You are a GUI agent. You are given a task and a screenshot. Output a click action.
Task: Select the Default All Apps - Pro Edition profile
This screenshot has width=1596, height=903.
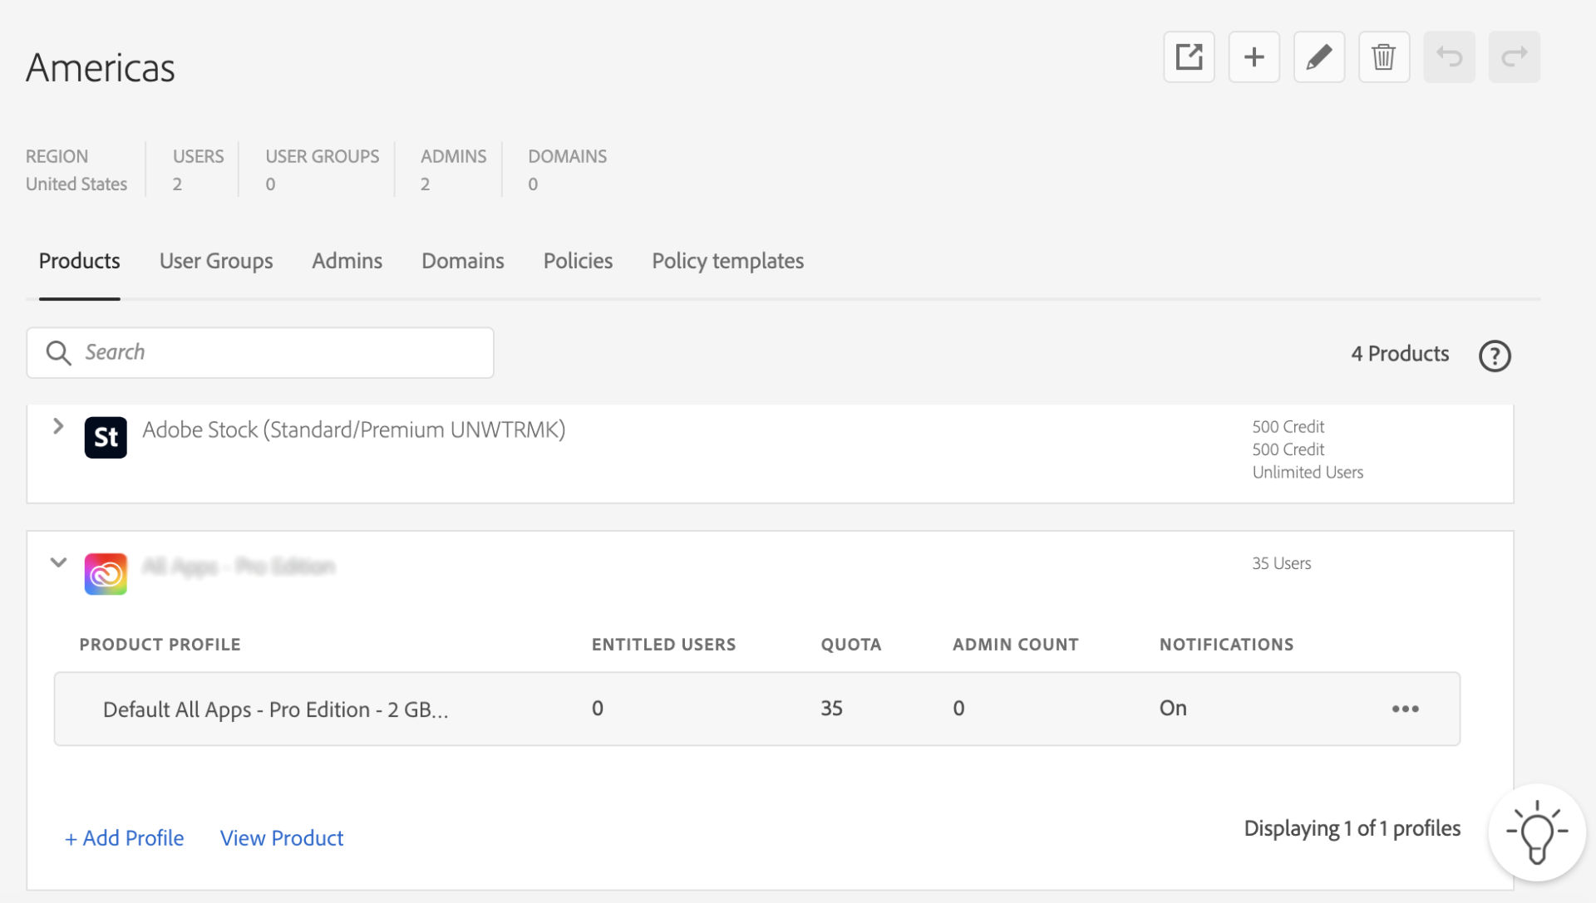click(x=275, y=709)
